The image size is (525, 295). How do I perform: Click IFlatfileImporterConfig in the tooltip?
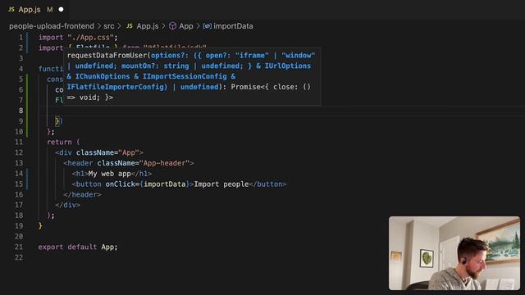(x=116, y=87)
